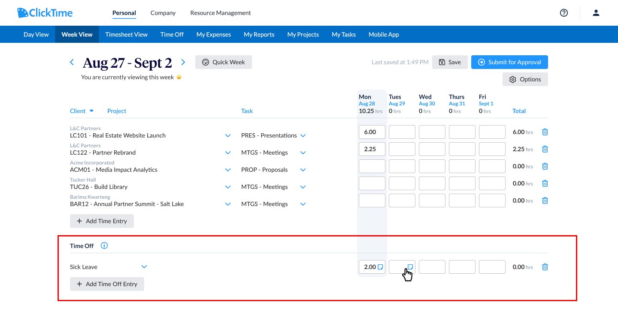Open the My Reports tab
This screenshot has width=618, height=320.
tap(259, 34)
